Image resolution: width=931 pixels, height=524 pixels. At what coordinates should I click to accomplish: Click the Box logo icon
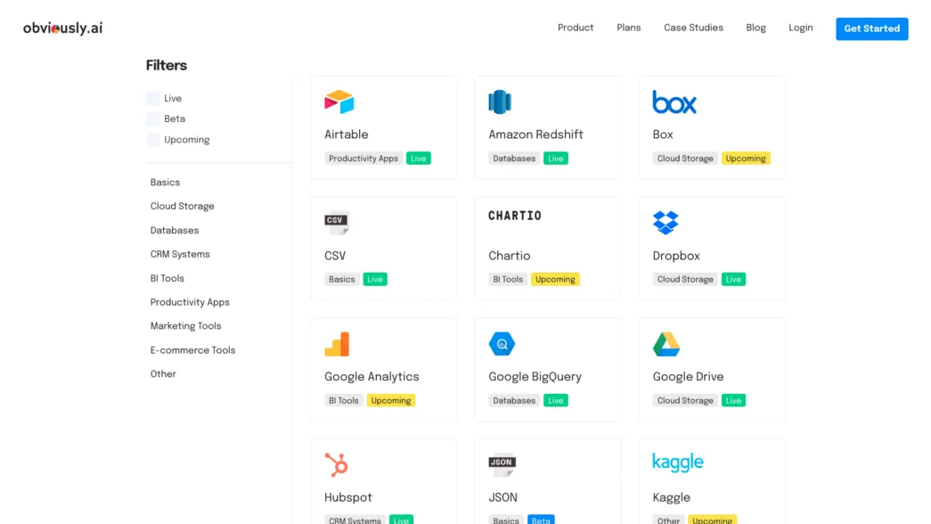click(674, 102)
